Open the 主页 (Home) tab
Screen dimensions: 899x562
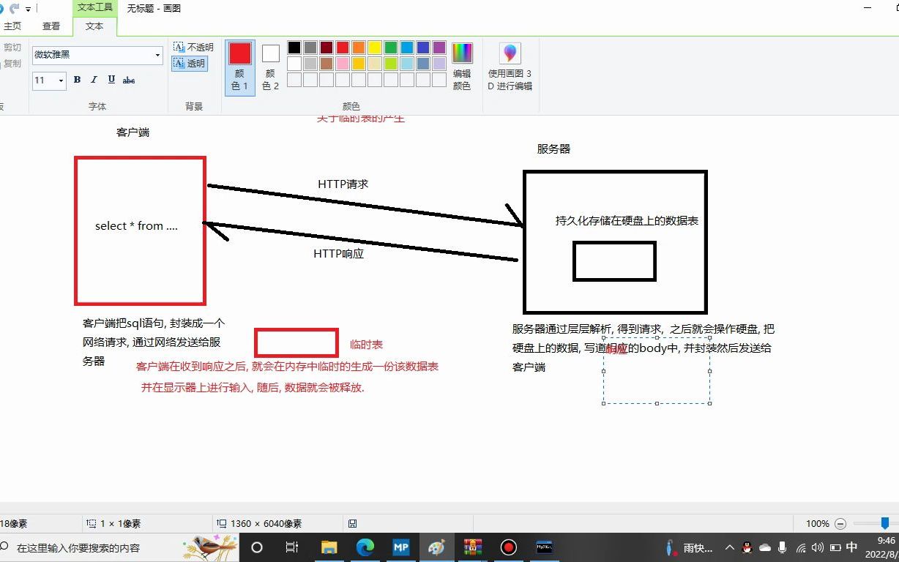pos(14,25)
